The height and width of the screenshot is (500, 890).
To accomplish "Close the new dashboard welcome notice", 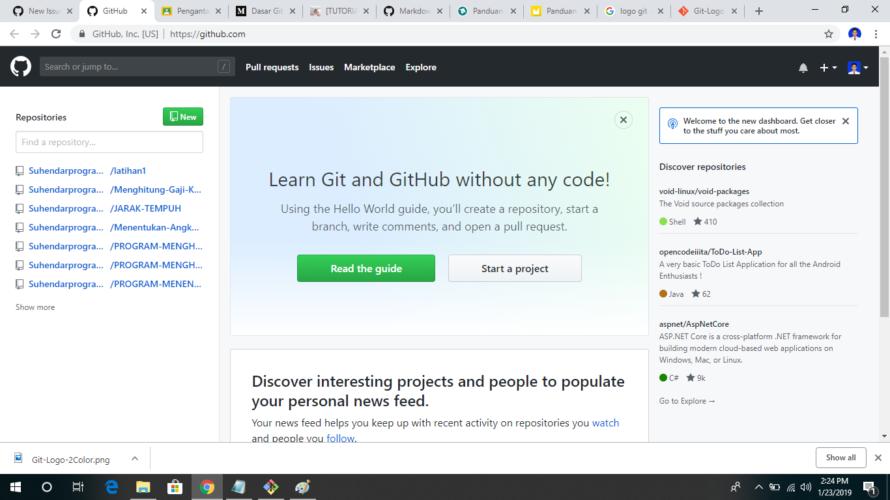I will click(x=846, y=121).
